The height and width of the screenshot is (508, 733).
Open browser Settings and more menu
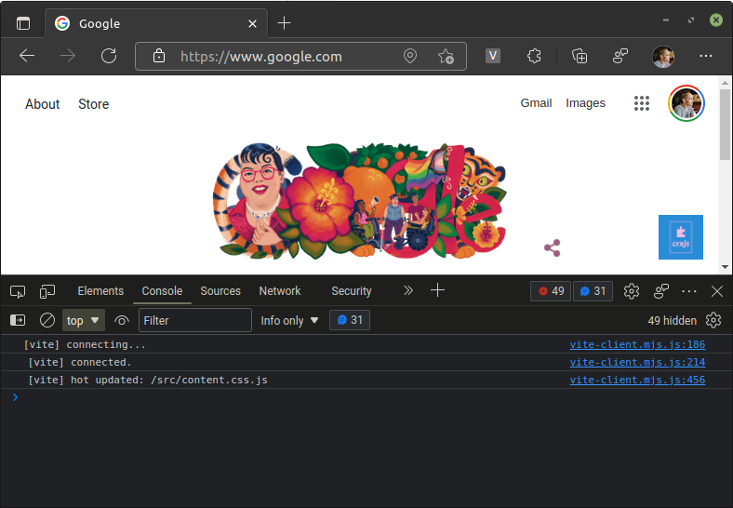(706, 56)
